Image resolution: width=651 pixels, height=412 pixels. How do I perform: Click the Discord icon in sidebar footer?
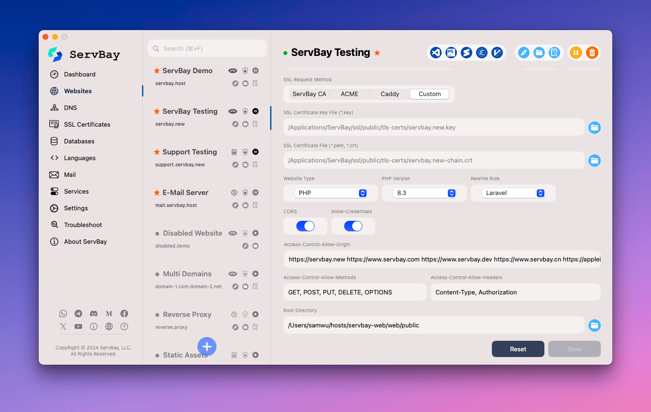click(x=94, y=314)
